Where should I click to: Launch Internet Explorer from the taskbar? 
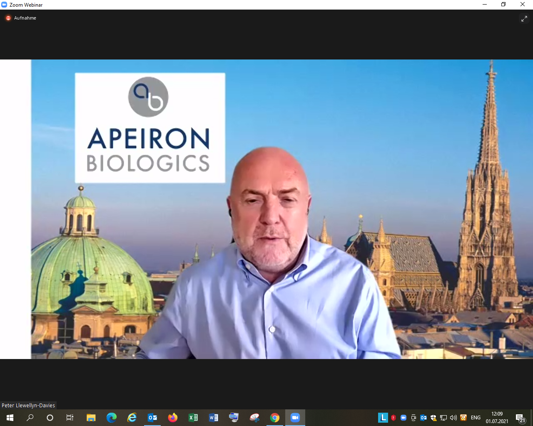coord(132,418)
